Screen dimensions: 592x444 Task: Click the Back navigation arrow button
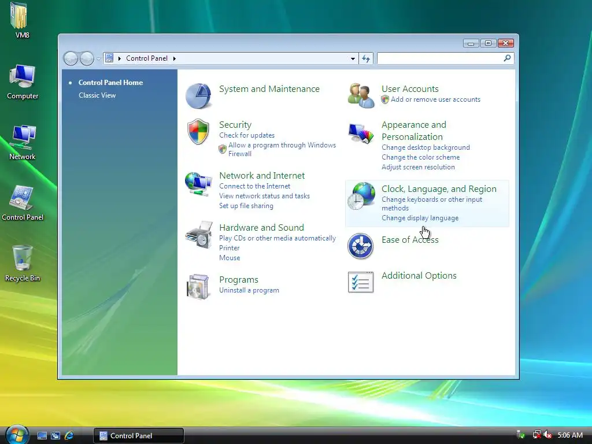pos(71,58)
